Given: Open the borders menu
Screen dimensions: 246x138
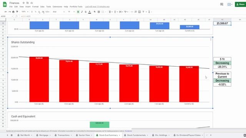Looking at the screenshot, I should point(99,12).
